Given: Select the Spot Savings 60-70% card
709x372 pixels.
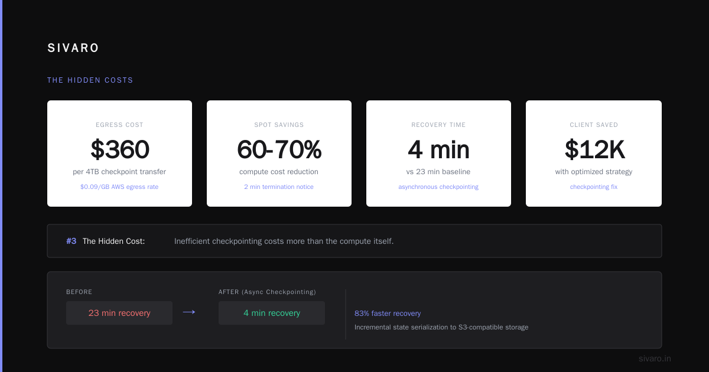Looking at the screenshot, I should click(x=279, y=154).
